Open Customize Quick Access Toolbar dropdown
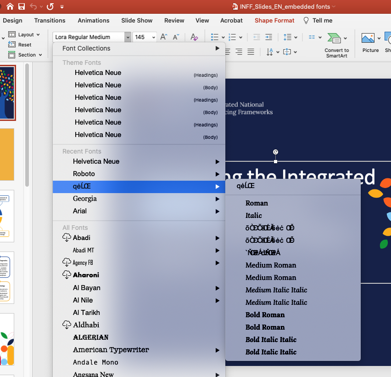This screenshot has width=391, height=377. click(x=62, y=7)
